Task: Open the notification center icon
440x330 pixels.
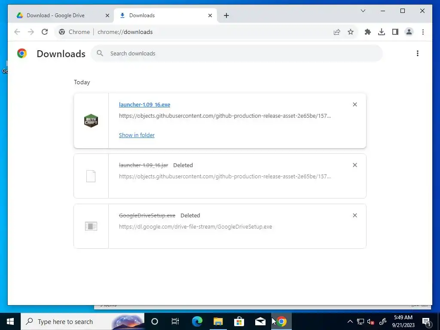Action: pyautogui.click(x=426, y=321)
